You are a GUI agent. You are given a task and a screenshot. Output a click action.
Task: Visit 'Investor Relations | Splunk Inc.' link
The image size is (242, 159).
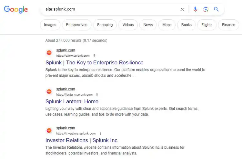82,140
